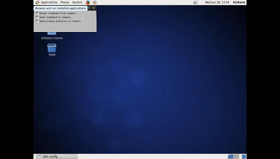
Task: Switch to the first workspace
Action: pos(231,157)
